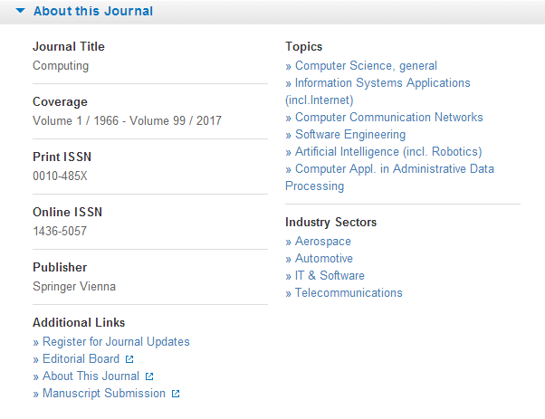
Task: Open Information Systems Applications topic link
Action: [382, 82]
